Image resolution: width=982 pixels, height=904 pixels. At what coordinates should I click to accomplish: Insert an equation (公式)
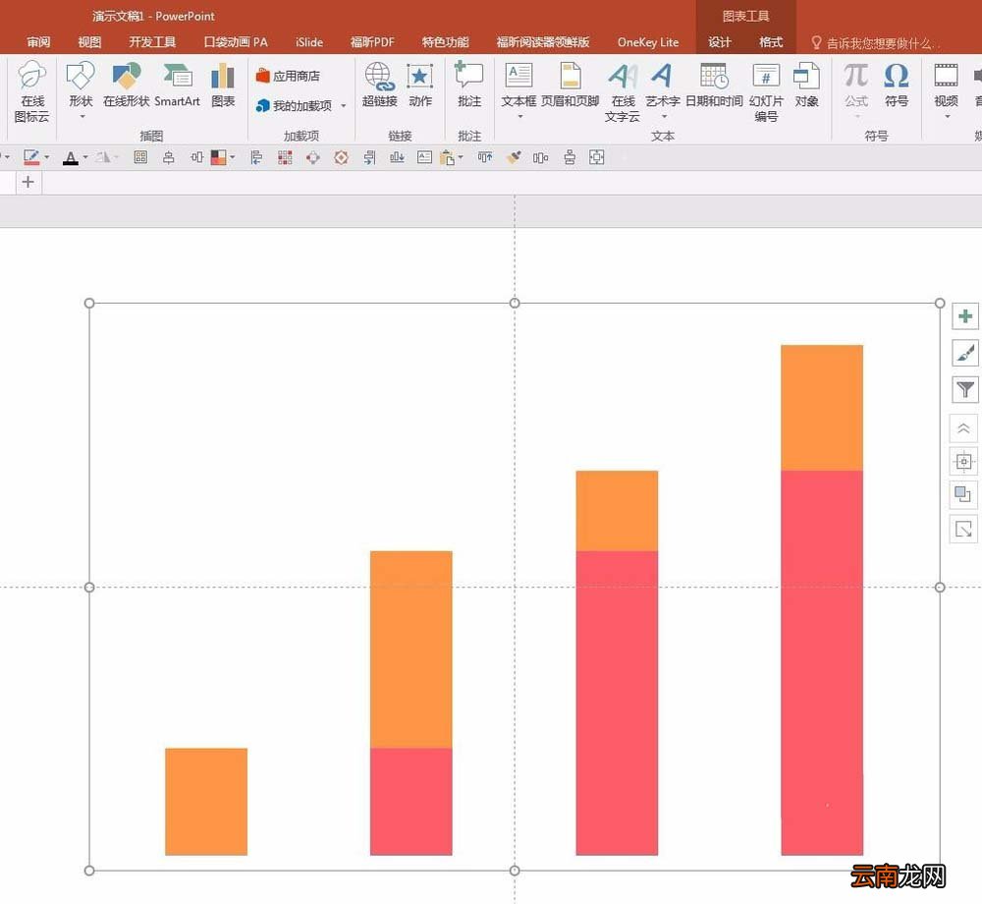click(856, 84)
